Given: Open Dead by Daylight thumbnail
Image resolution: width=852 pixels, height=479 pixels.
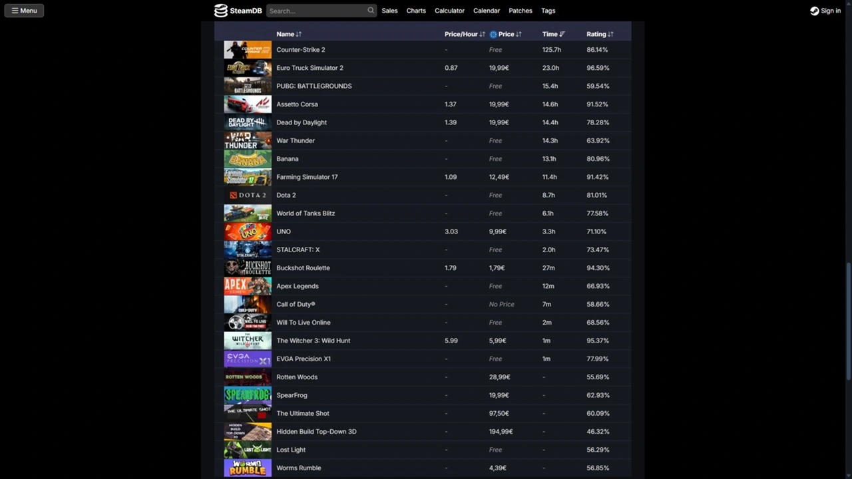Looking at the screenshot, I should point(248,122).
